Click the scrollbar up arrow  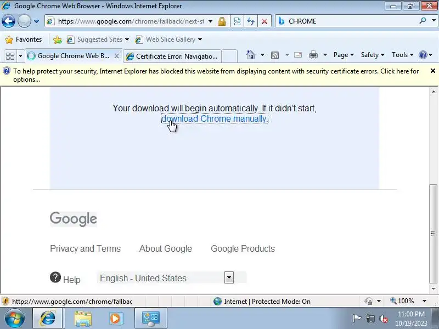coord(434,92)
